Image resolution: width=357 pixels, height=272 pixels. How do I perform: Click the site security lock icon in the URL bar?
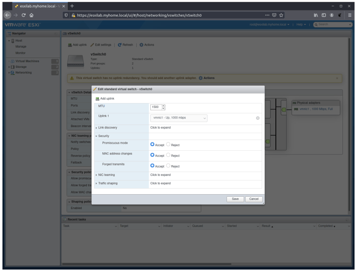(x=73, y=15)
